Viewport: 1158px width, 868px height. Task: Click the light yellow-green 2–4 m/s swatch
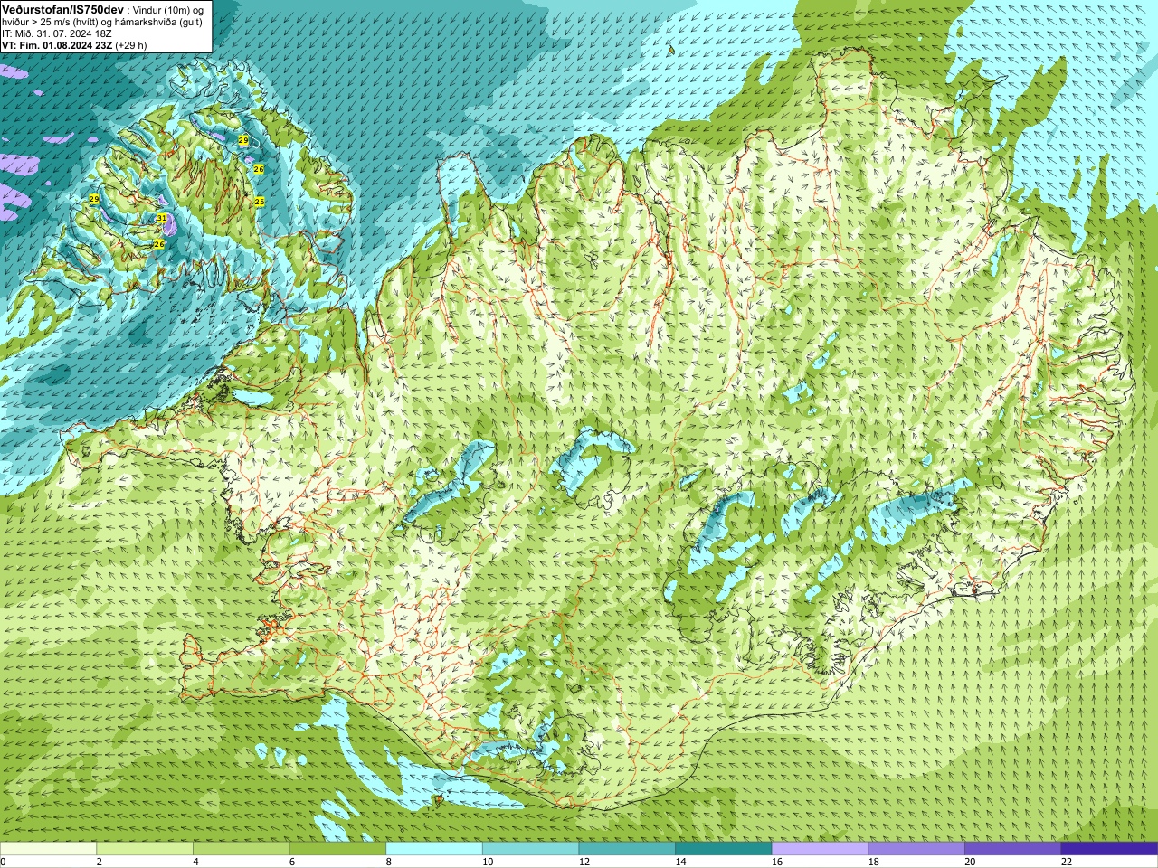click(145, 849)
